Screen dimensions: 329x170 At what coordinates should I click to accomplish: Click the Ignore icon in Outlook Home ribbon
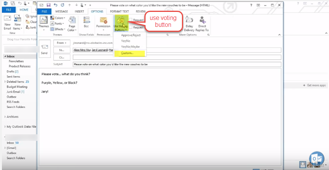click(x=28, y=16)
